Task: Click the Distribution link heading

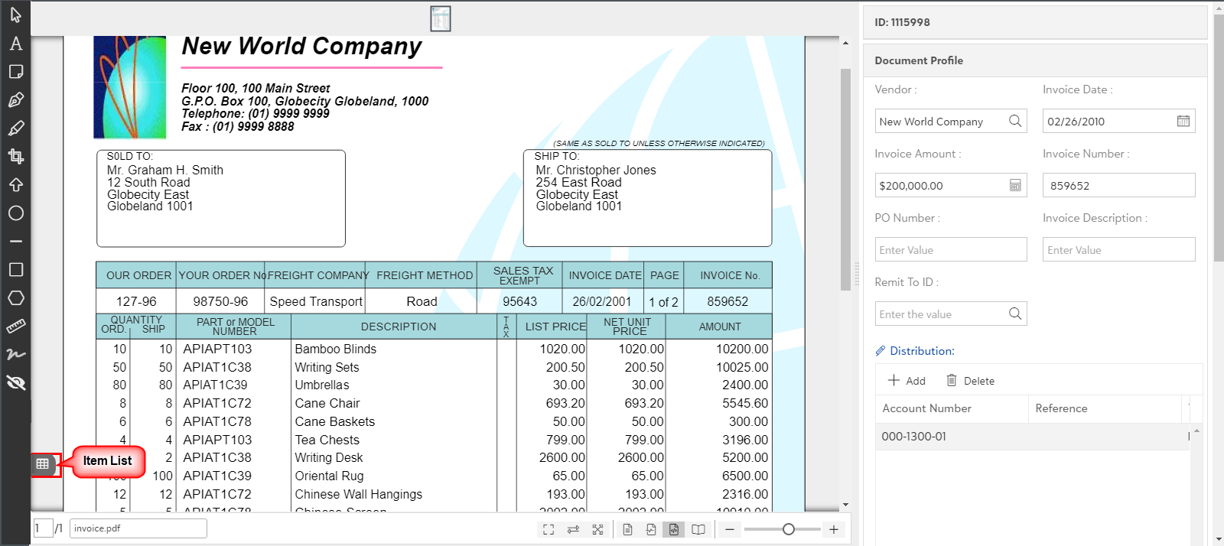Action: tap(922, 351)
